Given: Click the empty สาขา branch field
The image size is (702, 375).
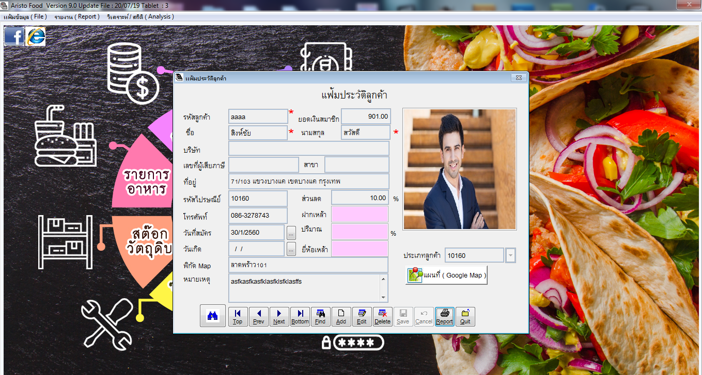Looking at the screenshot, I should [357, 165].
